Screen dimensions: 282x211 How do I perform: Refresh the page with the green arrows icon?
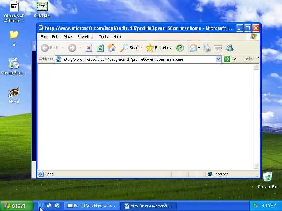pos(100,48)
